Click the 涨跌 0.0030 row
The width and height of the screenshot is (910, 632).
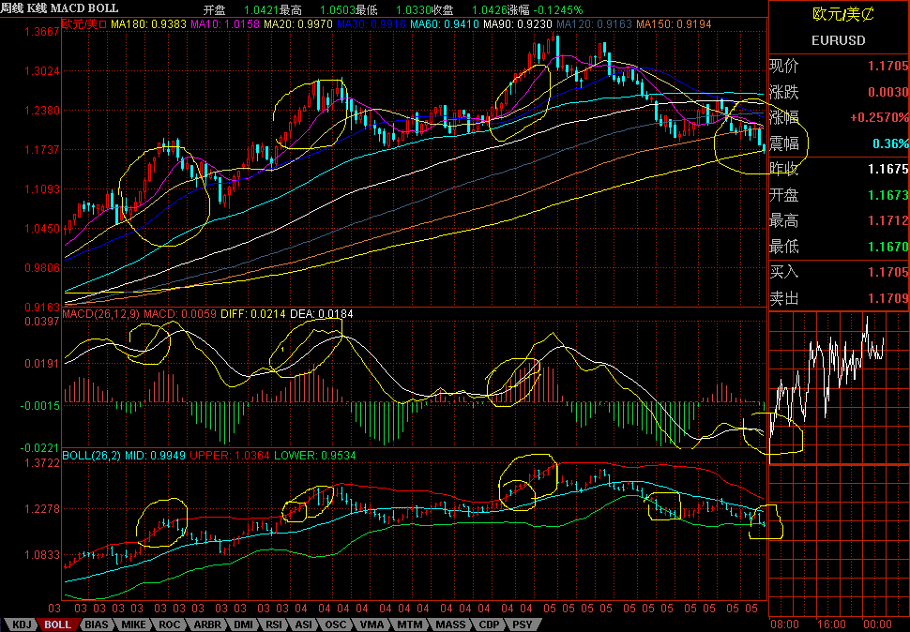(839, 92)
